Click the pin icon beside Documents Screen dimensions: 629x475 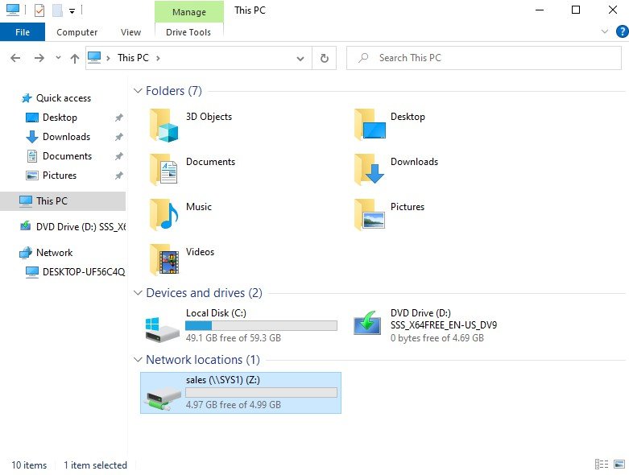tap(118, 156)
